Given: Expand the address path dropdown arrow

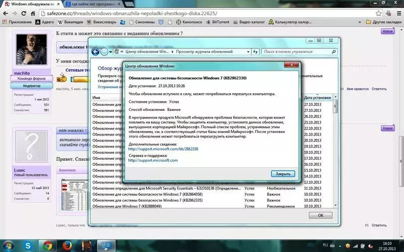Looking at the screenshot, I should click(248, 52).
